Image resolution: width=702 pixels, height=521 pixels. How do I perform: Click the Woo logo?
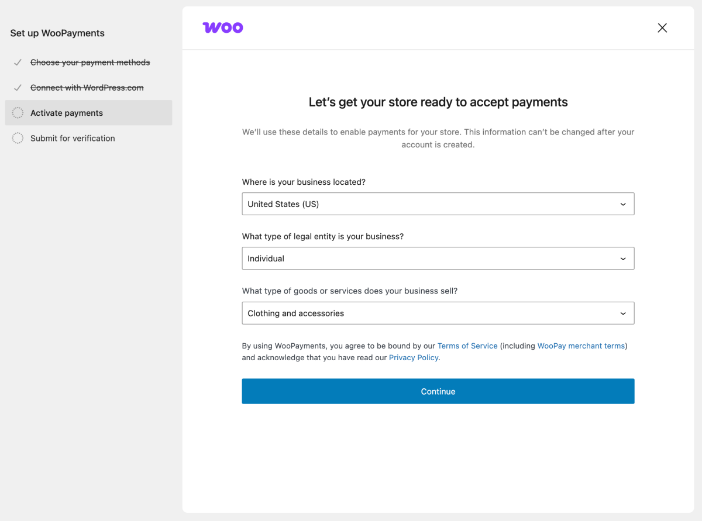[222, 27]
